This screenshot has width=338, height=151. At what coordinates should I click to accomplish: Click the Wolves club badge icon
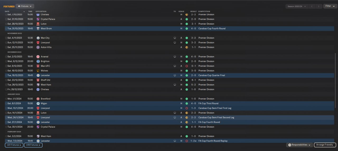(38, 71)
